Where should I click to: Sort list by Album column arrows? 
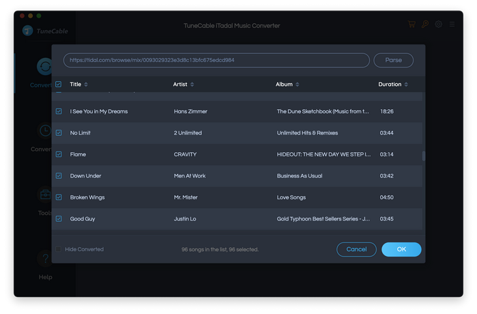[298, 84]
